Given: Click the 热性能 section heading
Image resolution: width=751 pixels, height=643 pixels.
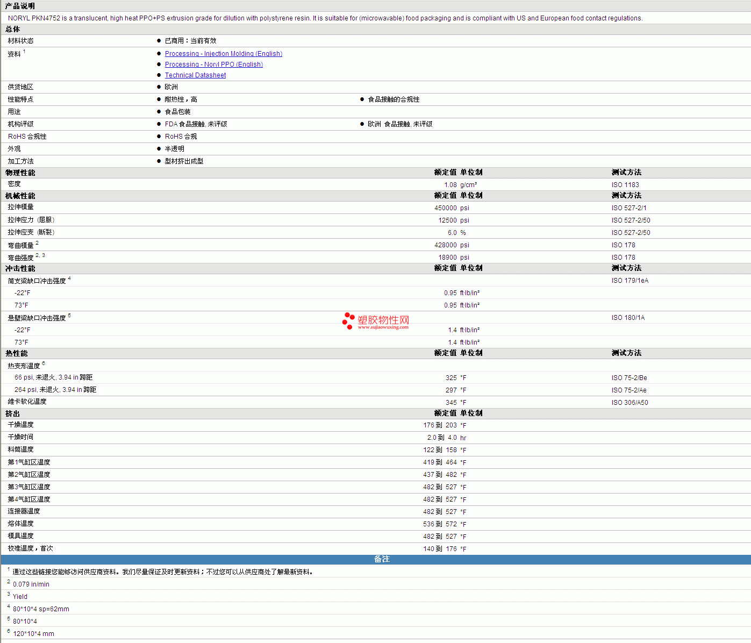Looking at the screenshot, I should [x=16, y=353].
